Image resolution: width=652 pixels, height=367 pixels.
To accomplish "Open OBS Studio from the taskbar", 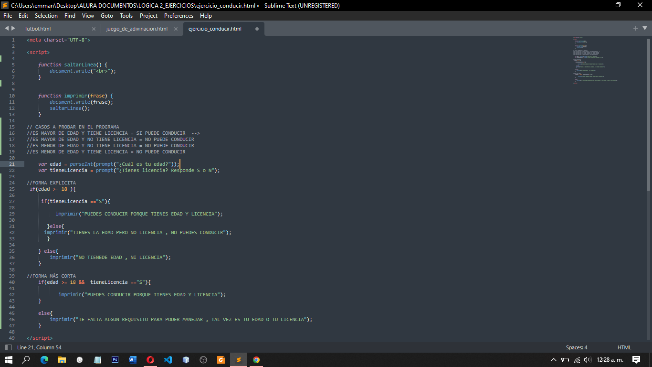I will click(x=203, y=360).
